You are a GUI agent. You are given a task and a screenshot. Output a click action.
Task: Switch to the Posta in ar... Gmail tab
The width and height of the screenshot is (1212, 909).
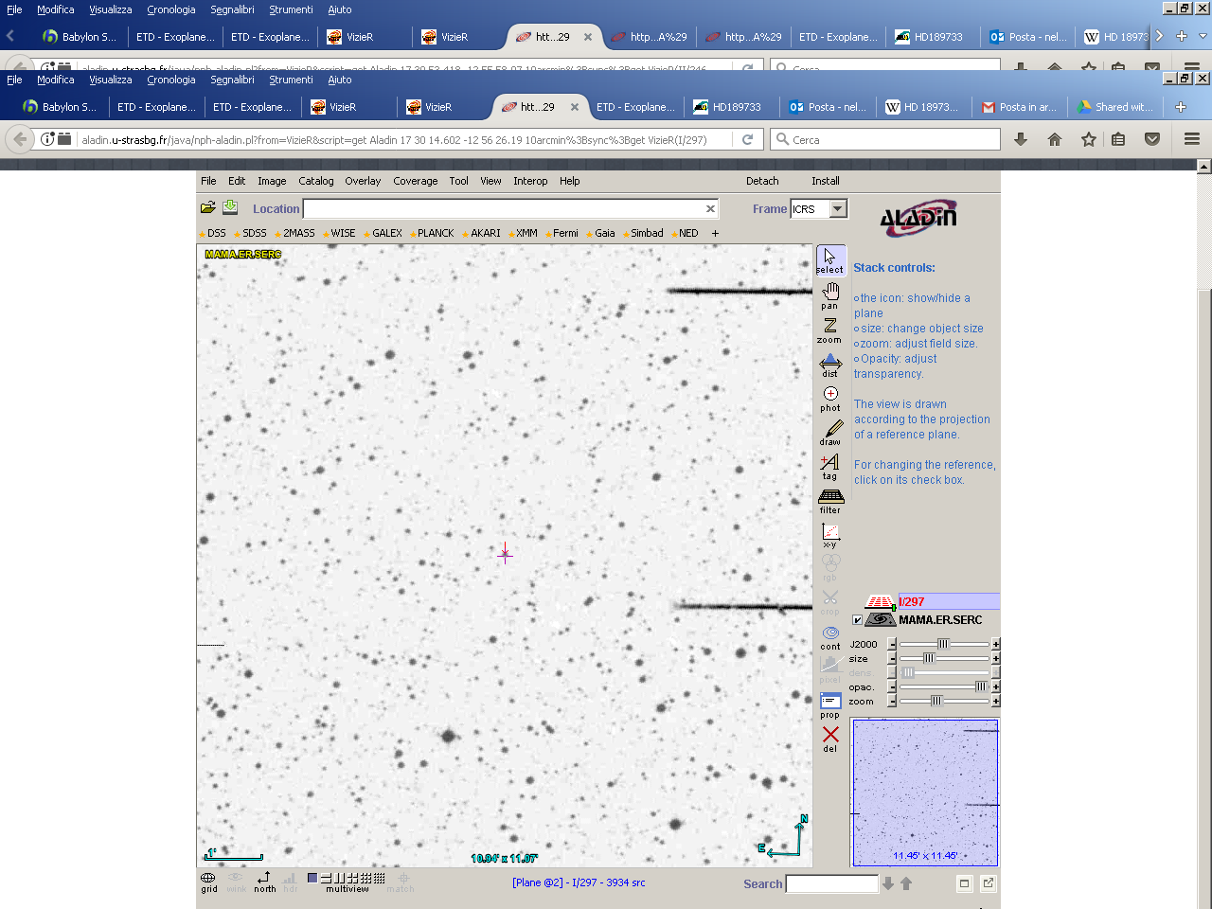1020,107
